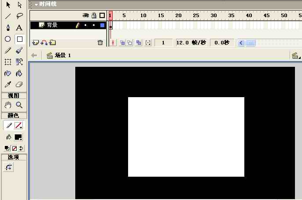The height and width of the screenshot is (200, 302).
Task: Click the 场景 1 scene label
Action: tap(63, 55)
